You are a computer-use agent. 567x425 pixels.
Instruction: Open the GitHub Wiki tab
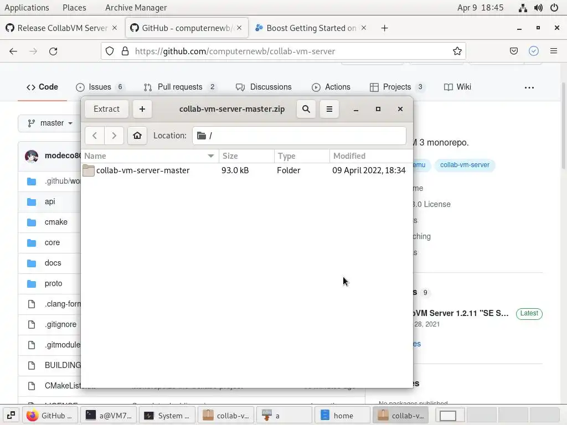[x=457, y=87]
